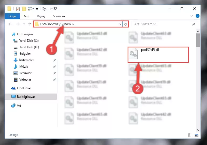Expand the address bar history dropdown
This screenshot has height=145, width=207.
click(x=120, y=24)
